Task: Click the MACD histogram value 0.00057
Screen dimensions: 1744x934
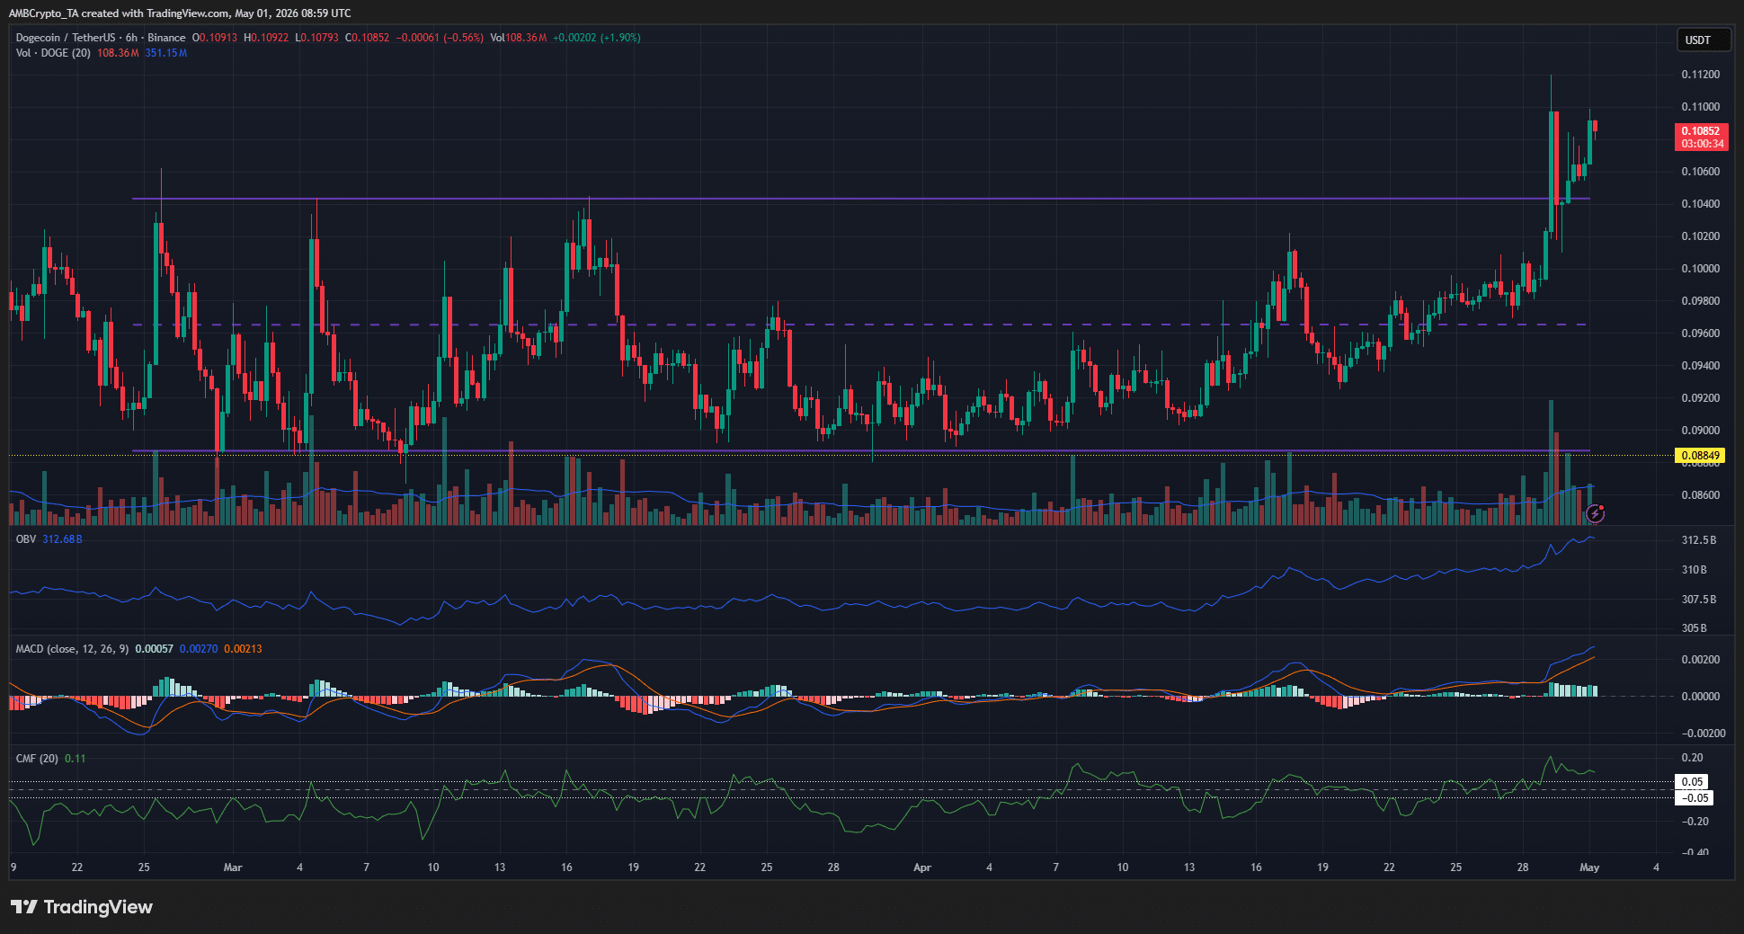Action: pos(155,649)
